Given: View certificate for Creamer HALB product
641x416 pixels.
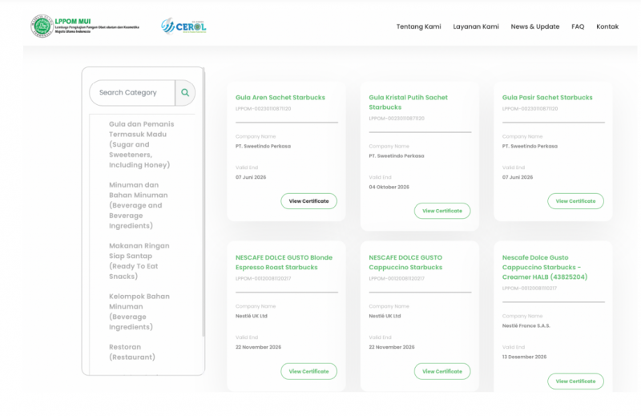Looking at the screenshot, I should click(x=575, y=382).
